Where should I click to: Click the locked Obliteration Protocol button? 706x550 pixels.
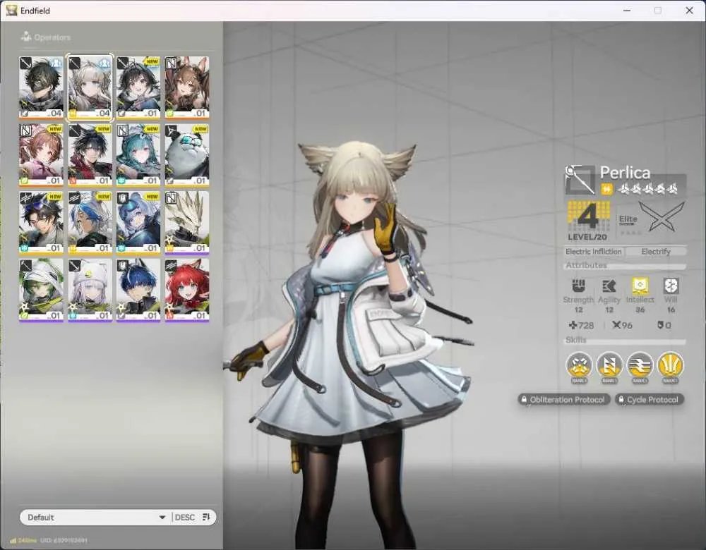[564, 399]
